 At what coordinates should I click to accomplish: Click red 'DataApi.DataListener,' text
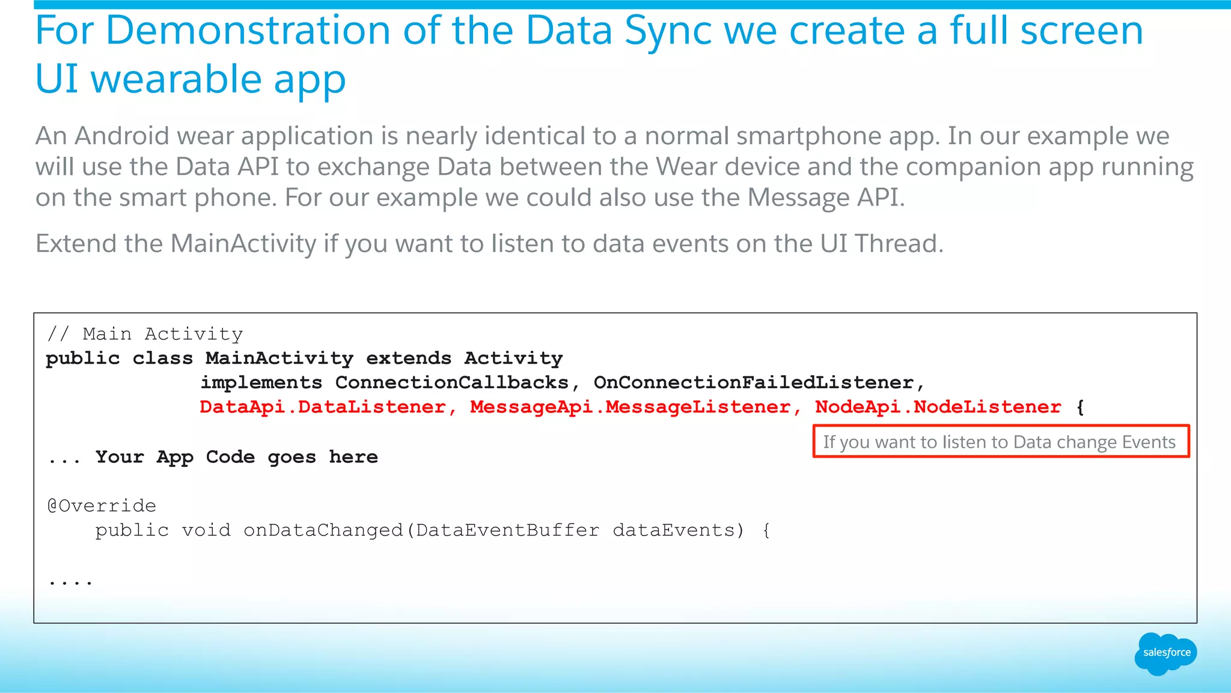coord(328,408)
